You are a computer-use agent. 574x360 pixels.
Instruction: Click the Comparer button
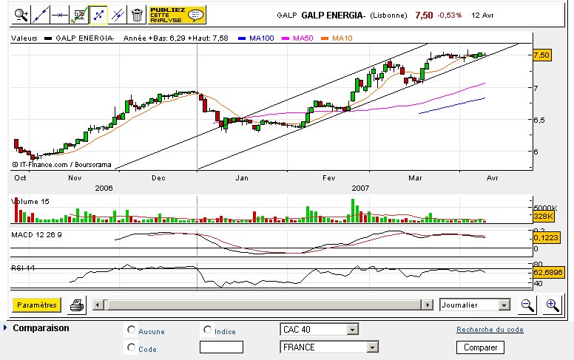(x=480, y=347)
